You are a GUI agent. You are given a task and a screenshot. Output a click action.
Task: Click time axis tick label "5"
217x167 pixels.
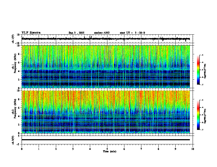pyautogui.click(x=107, y=149)
